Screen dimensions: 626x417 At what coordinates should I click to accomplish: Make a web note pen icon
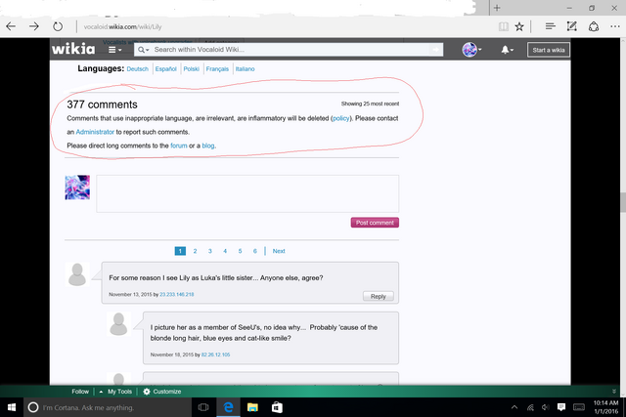571,26
